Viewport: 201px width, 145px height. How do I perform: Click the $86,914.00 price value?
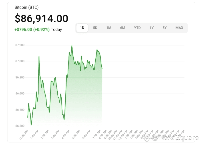tap(41, 18)
